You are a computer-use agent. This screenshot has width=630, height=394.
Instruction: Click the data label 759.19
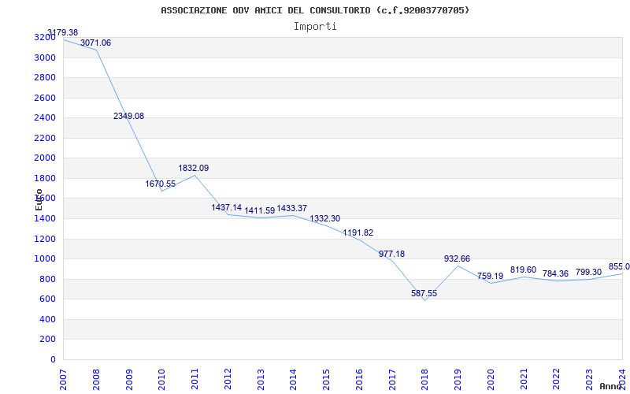(490, 277)
